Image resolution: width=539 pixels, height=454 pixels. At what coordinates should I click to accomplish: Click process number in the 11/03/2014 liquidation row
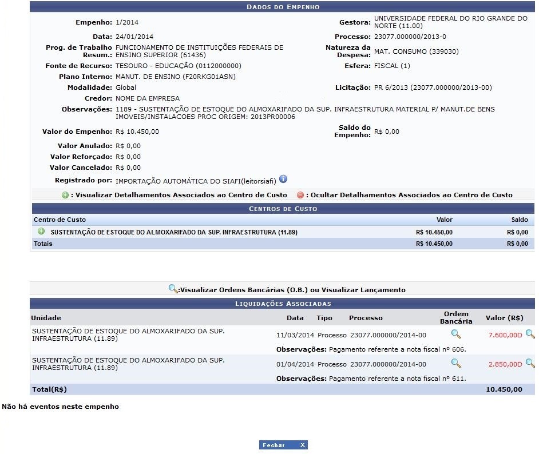tap(388, 335)
